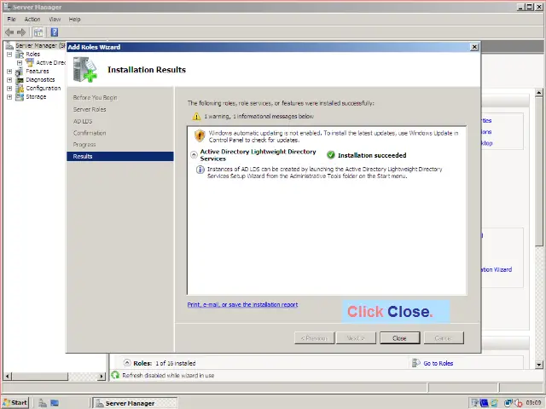Screen dimensions: 546x409
Task: Click the disabled Cancel button
Action: pos(444,338)
